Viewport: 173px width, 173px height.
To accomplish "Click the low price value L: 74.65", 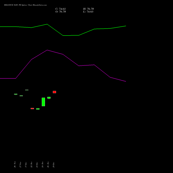I will click(88, 12).
